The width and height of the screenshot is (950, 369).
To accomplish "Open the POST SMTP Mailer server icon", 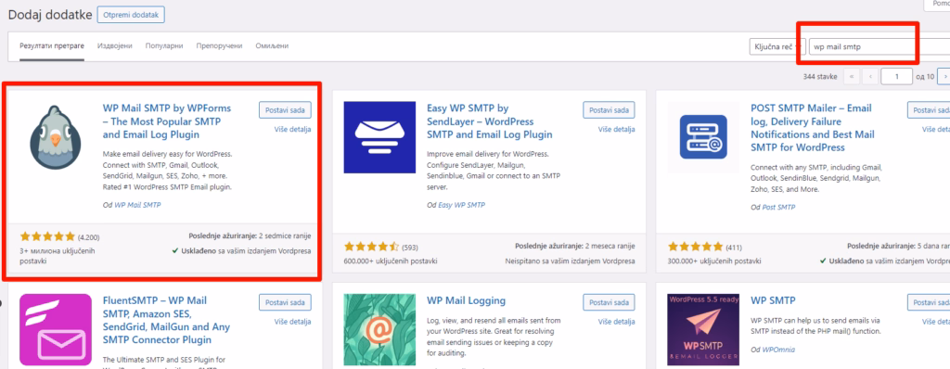I will pyautogui.click(x=703, y=137).
